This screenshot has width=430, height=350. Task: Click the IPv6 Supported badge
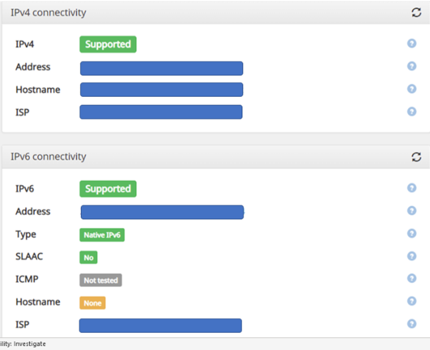107,189
